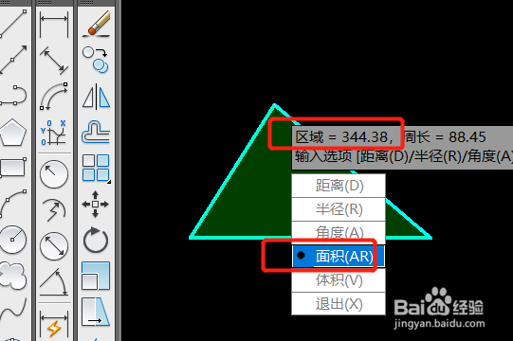The width and height of the screenshot is (513, 341).
Task: Select the Copy object tool
Action: 96,60
